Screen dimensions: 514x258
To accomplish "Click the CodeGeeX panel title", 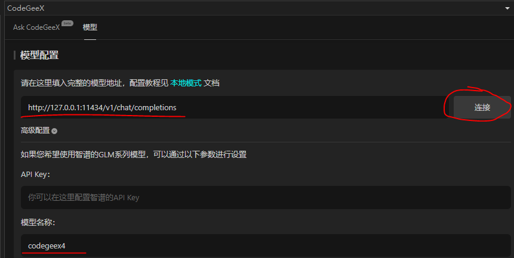I will (x=26, y=8).
